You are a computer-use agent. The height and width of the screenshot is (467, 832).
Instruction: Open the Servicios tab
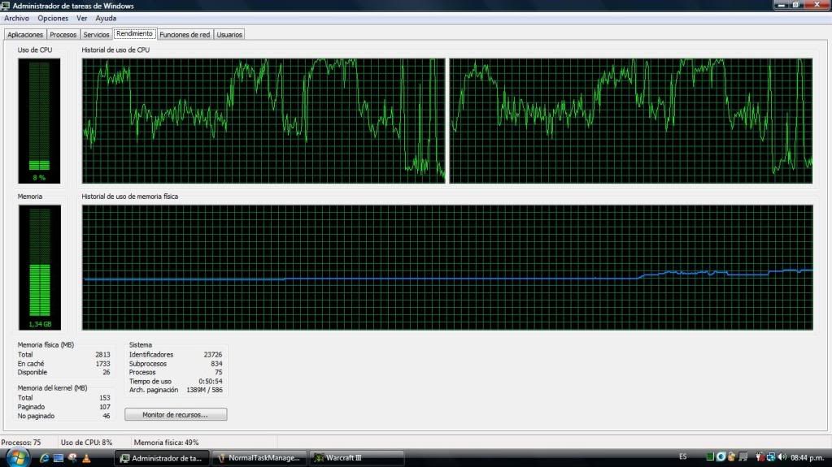tap(96, 35)
